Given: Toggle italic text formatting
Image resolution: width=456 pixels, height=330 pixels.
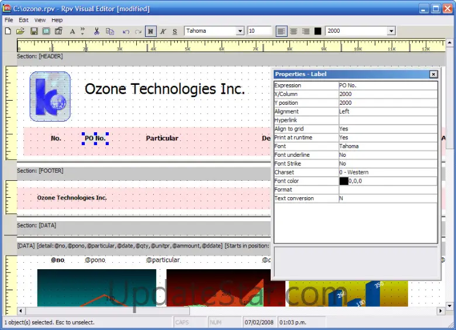Looking at the screenshot, I should pos(163,31).
